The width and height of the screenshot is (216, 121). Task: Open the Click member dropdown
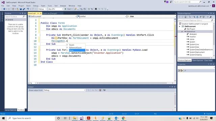[x=152, y=16]
